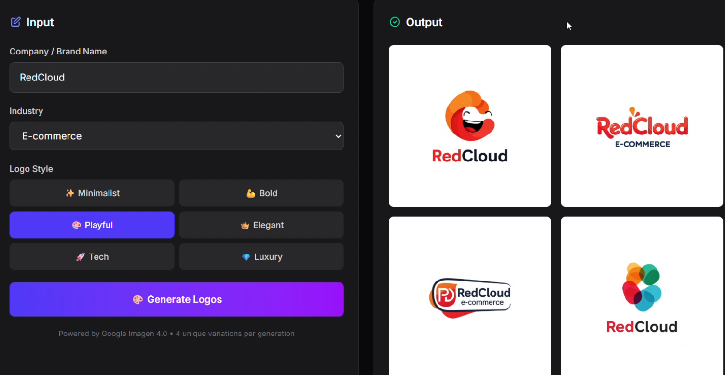Click the flexed arm icon on Bold

click(251, 193)
